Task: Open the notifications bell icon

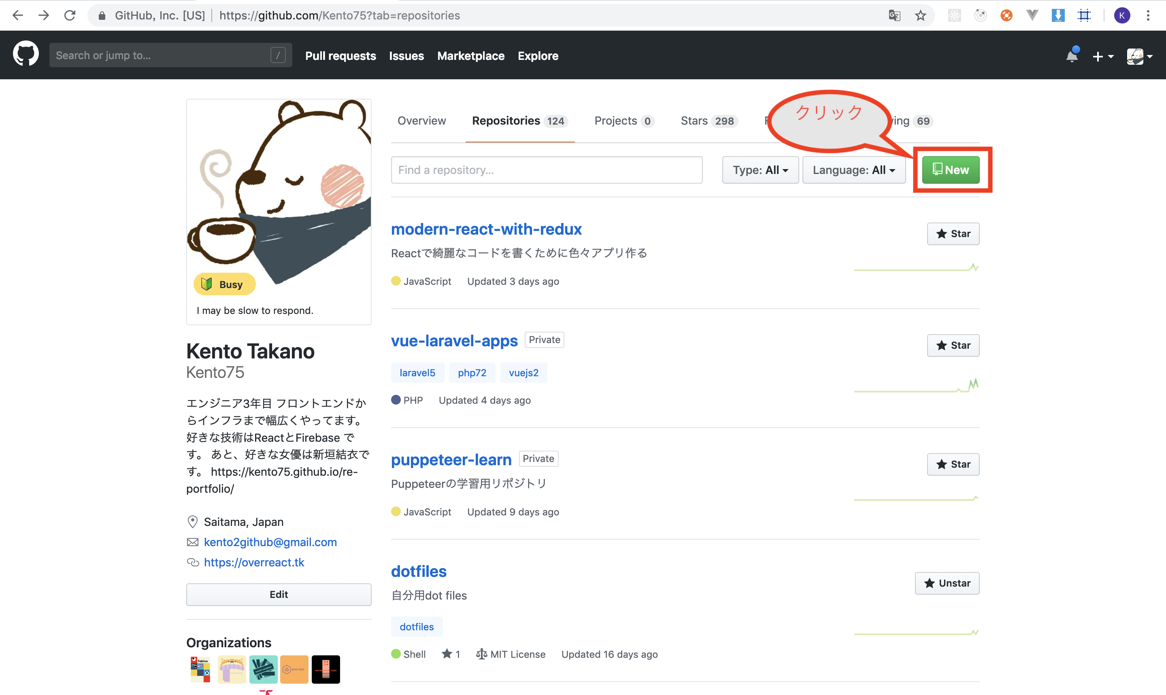Action: tap(1072, 56)
